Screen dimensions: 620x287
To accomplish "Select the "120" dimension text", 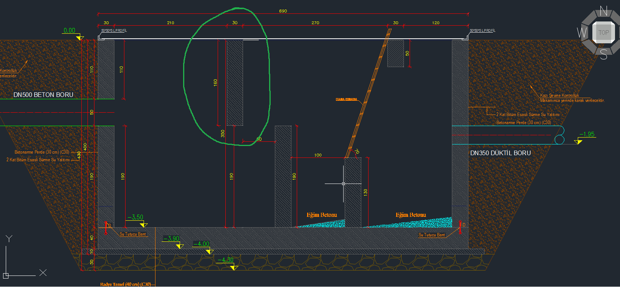I will 436,23.
